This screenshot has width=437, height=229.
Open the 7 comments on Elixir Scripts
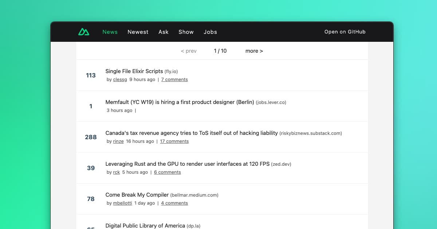pos(174,79)
